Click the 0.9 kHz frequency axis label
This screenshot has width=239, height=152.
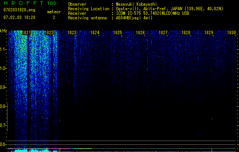click(x=3, y=87)
